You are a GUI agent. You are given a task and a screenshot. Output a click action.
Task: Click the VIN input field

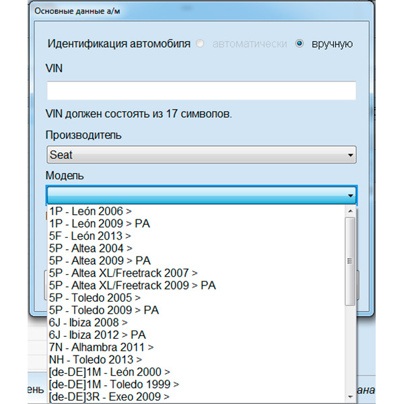tap(201, 90)
